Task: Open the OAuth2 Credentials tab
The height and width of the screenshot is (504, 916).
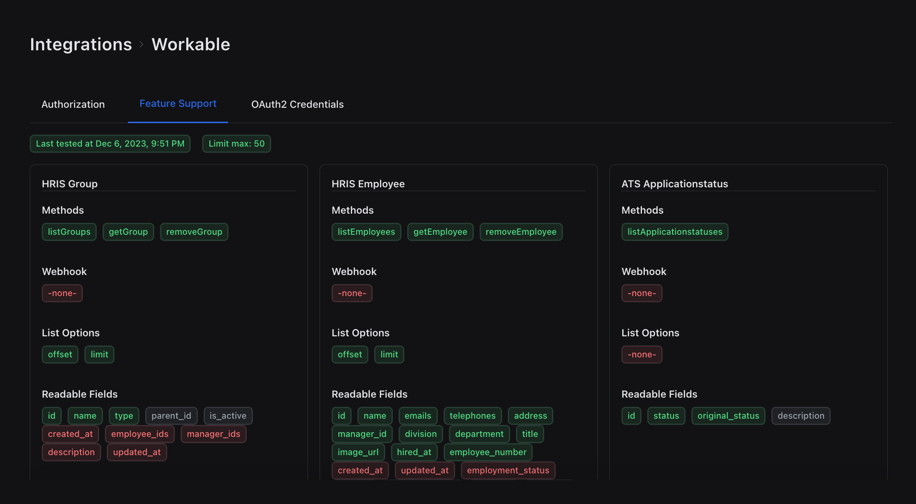Action: 297,104
